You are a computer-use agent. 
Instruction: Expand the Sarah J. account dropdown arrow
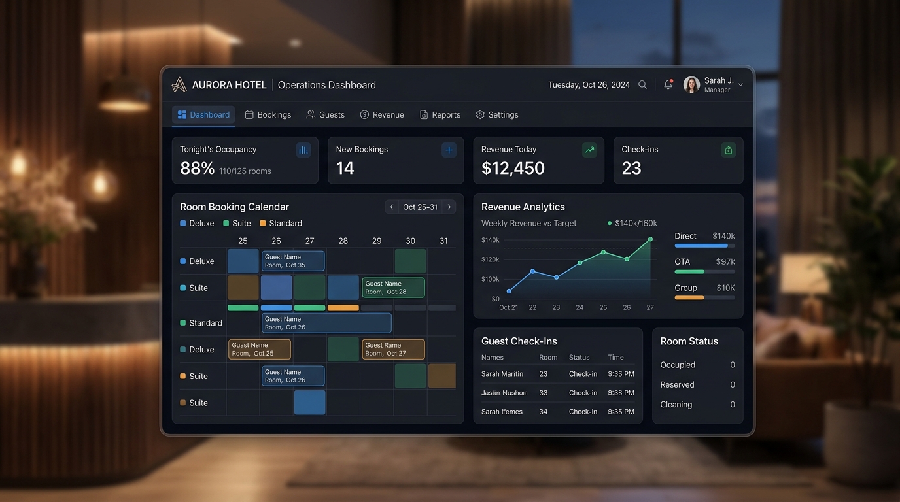[740, 85]
